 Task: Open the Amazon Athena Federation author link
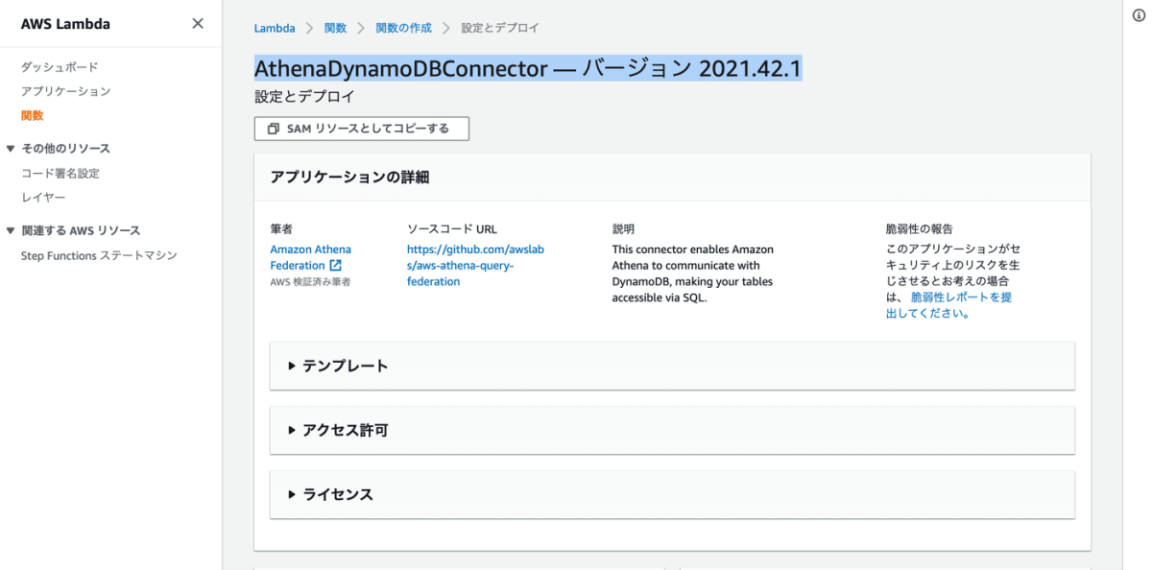click(310, 257)
